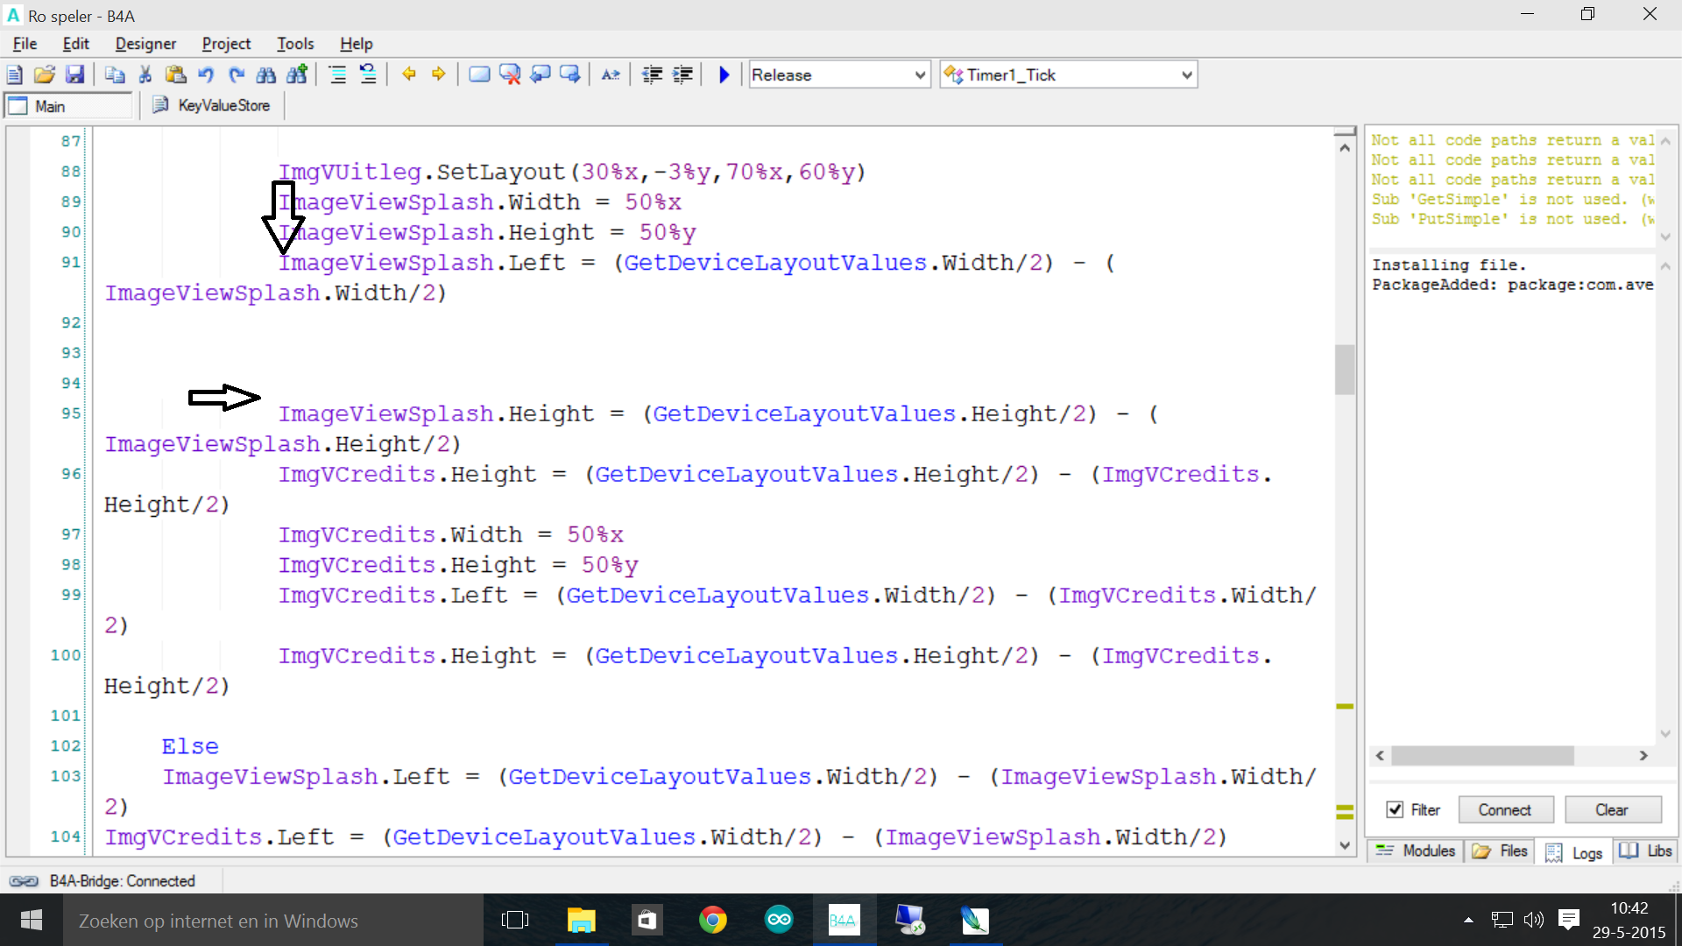Click the Save file toolbar icon

tap(75, 74)
